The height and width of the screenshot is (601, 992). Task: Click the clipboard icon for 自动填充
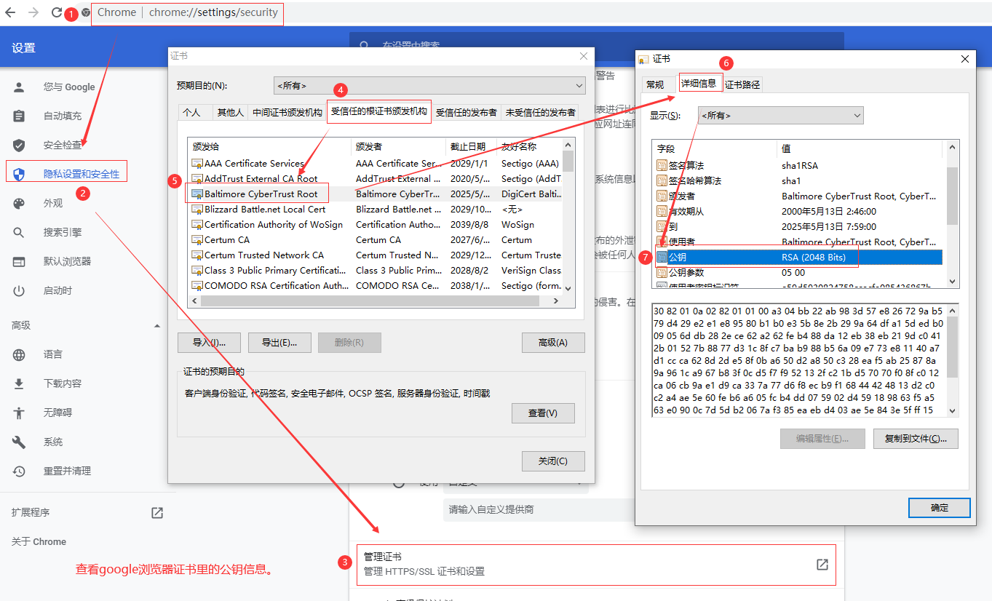pos(19,116)
